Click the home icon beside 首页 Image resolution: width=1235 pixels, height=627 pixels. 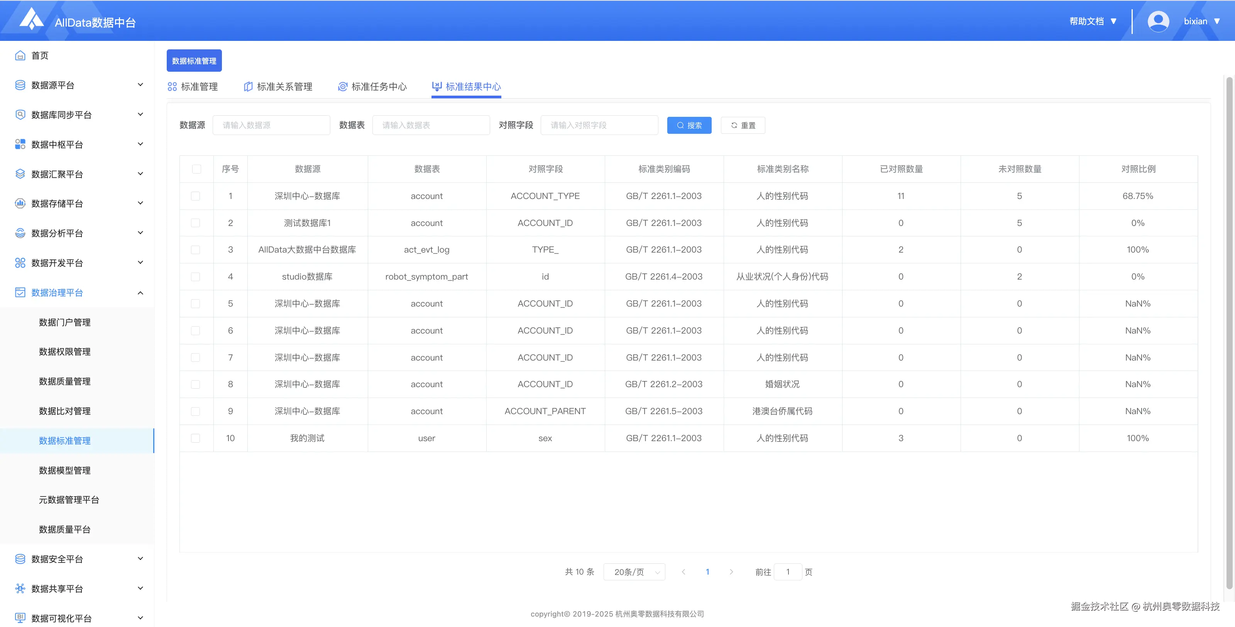[20, 56]
